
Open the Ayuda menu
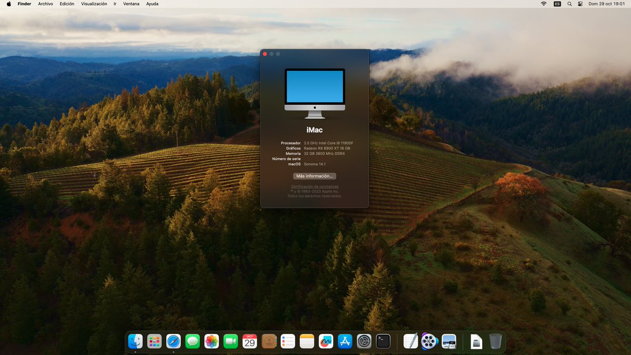(152, 4)
